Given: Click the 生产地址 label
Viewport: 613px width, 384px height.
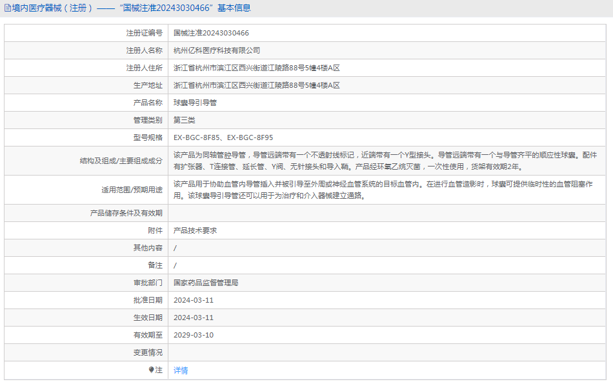Looking at the screenshot, I should point(148,85).
